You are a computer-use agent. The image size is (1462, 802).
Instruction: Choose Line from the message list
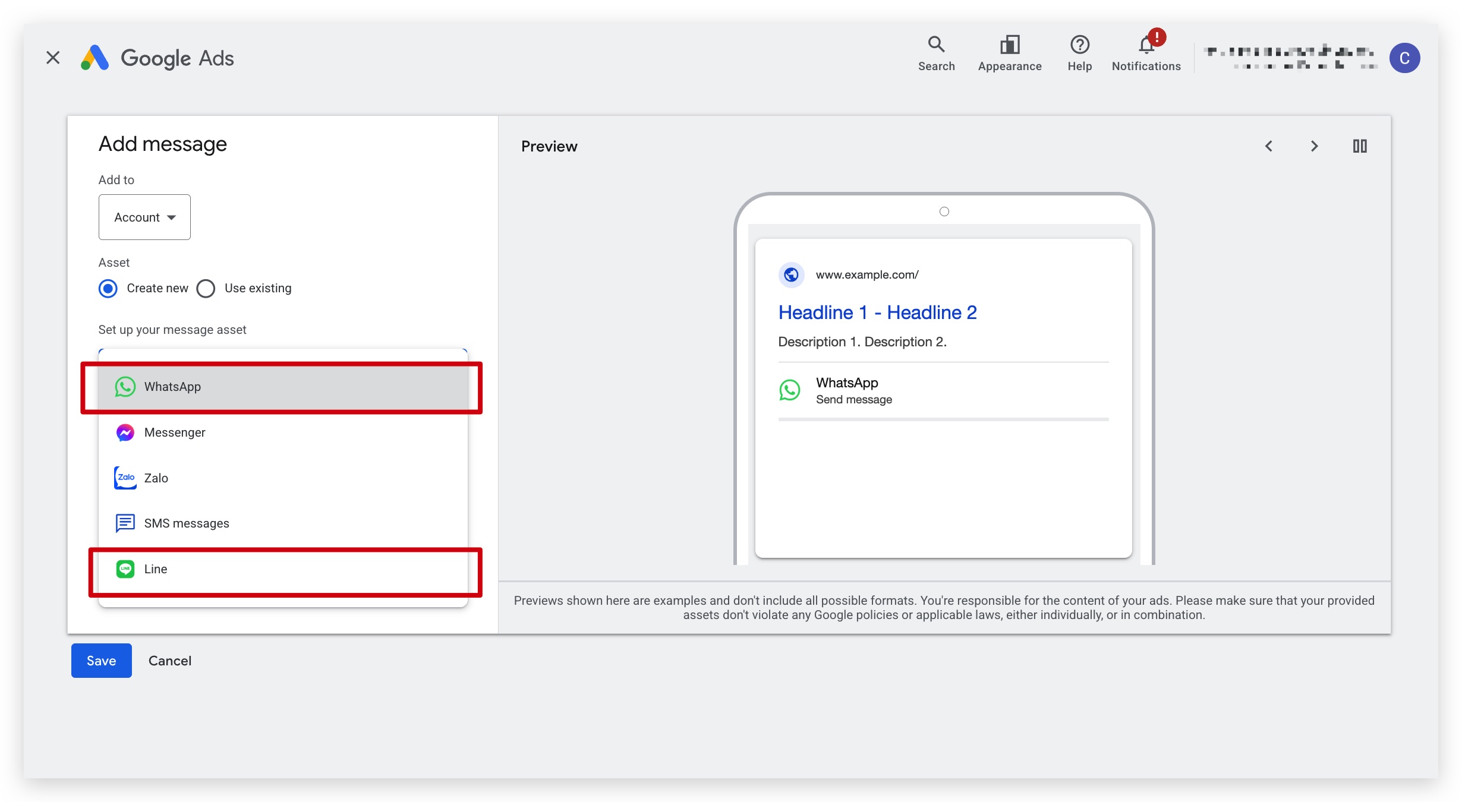[283, 569]
